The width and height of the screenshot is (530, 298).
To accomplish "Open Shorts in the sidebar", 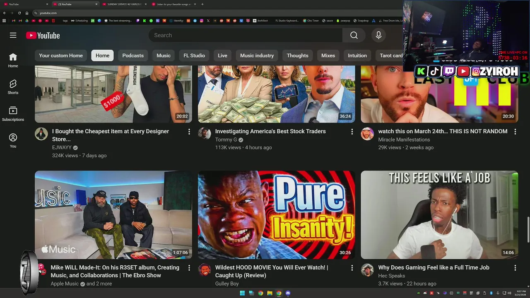I will click(13, 87).
